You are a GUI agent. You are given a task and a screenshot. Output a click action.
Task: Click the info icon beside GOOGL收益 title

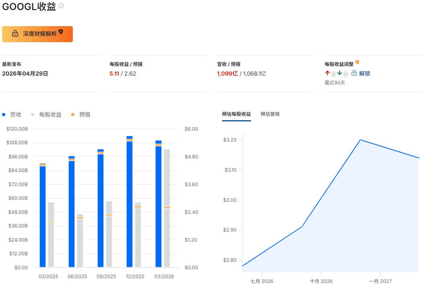pyautogui.click(x=60, y=6)
